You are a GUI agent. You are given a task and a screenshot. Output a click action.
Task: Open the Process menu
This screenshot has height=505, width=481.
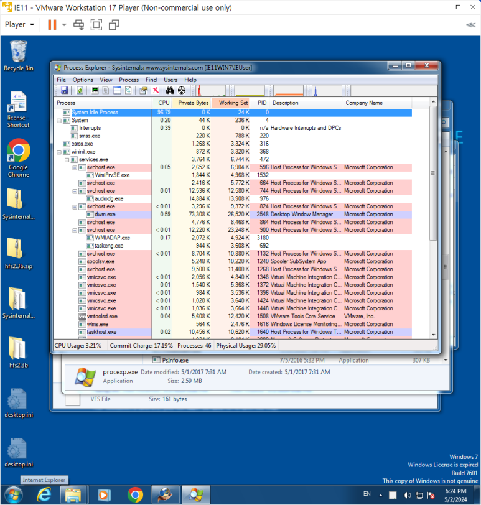pos(129,80)
